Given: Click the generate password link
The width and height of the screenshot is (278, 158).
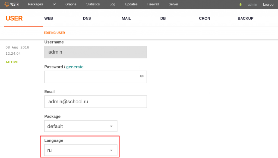Looking at the screenshot, I should tap(75, 67).
